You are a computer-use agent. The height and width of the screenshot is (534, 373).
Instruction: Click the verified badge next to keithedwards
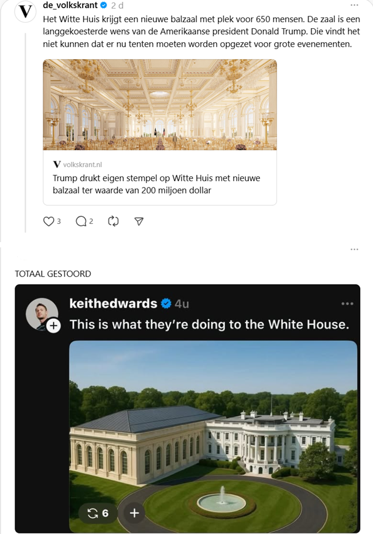point(166,303)
